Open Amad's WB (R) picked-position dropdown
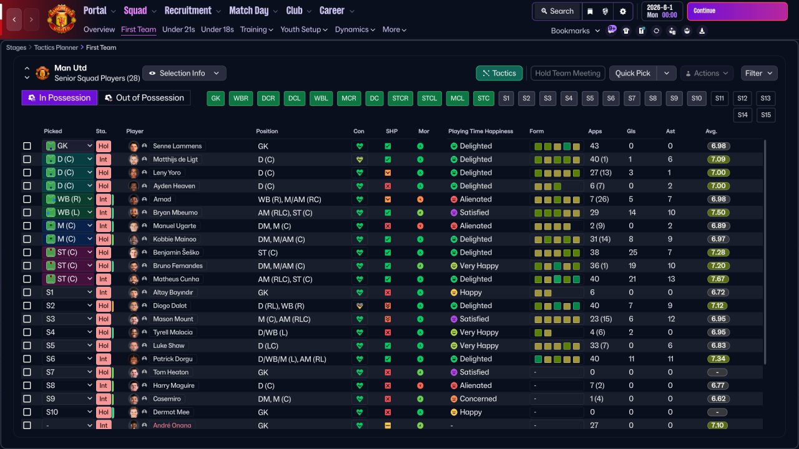The image size is (799, 449). (x=68, y=200)
